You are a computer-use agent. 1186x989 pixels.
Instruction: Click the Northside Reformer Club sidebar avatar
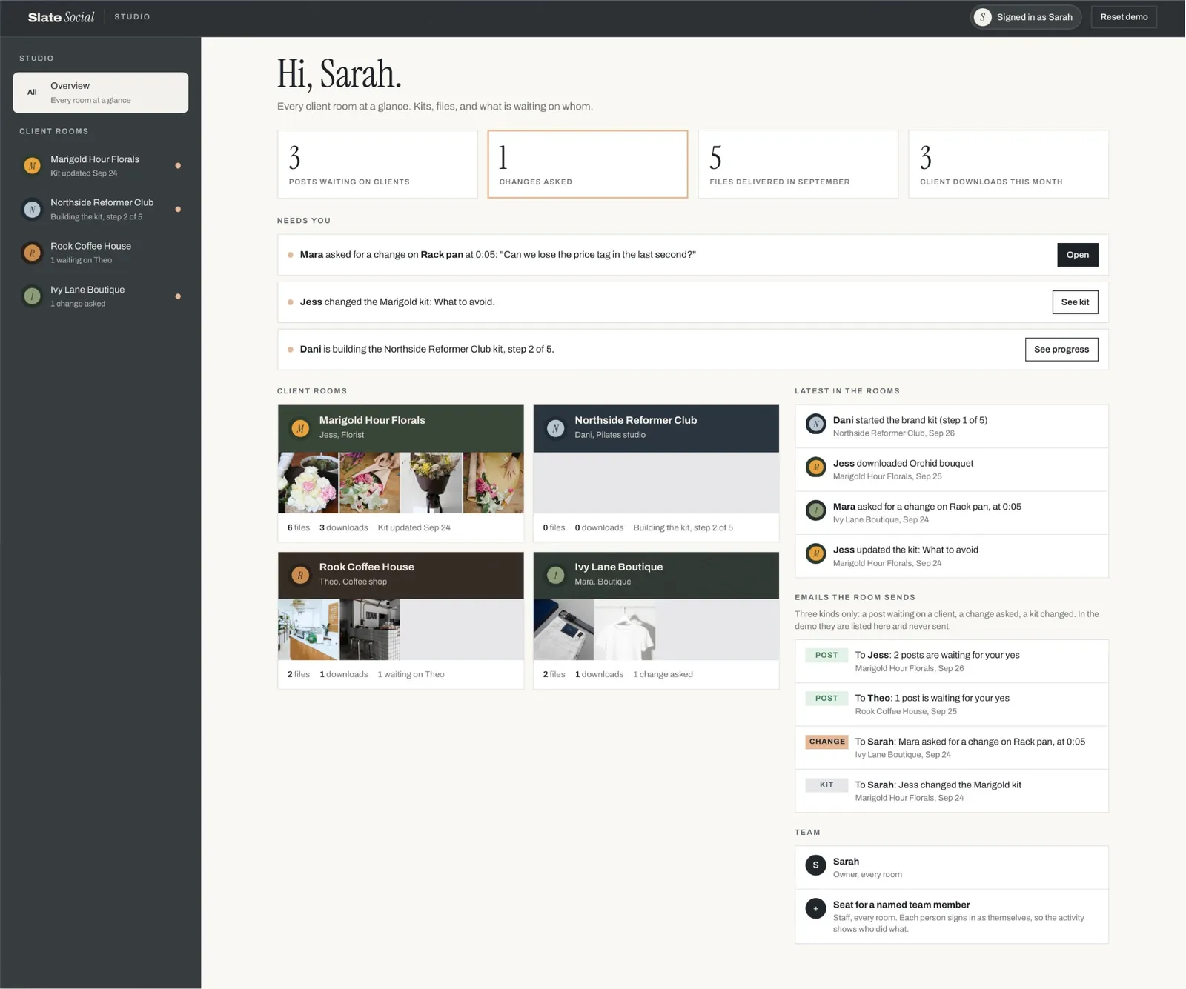tap(32, 210)
